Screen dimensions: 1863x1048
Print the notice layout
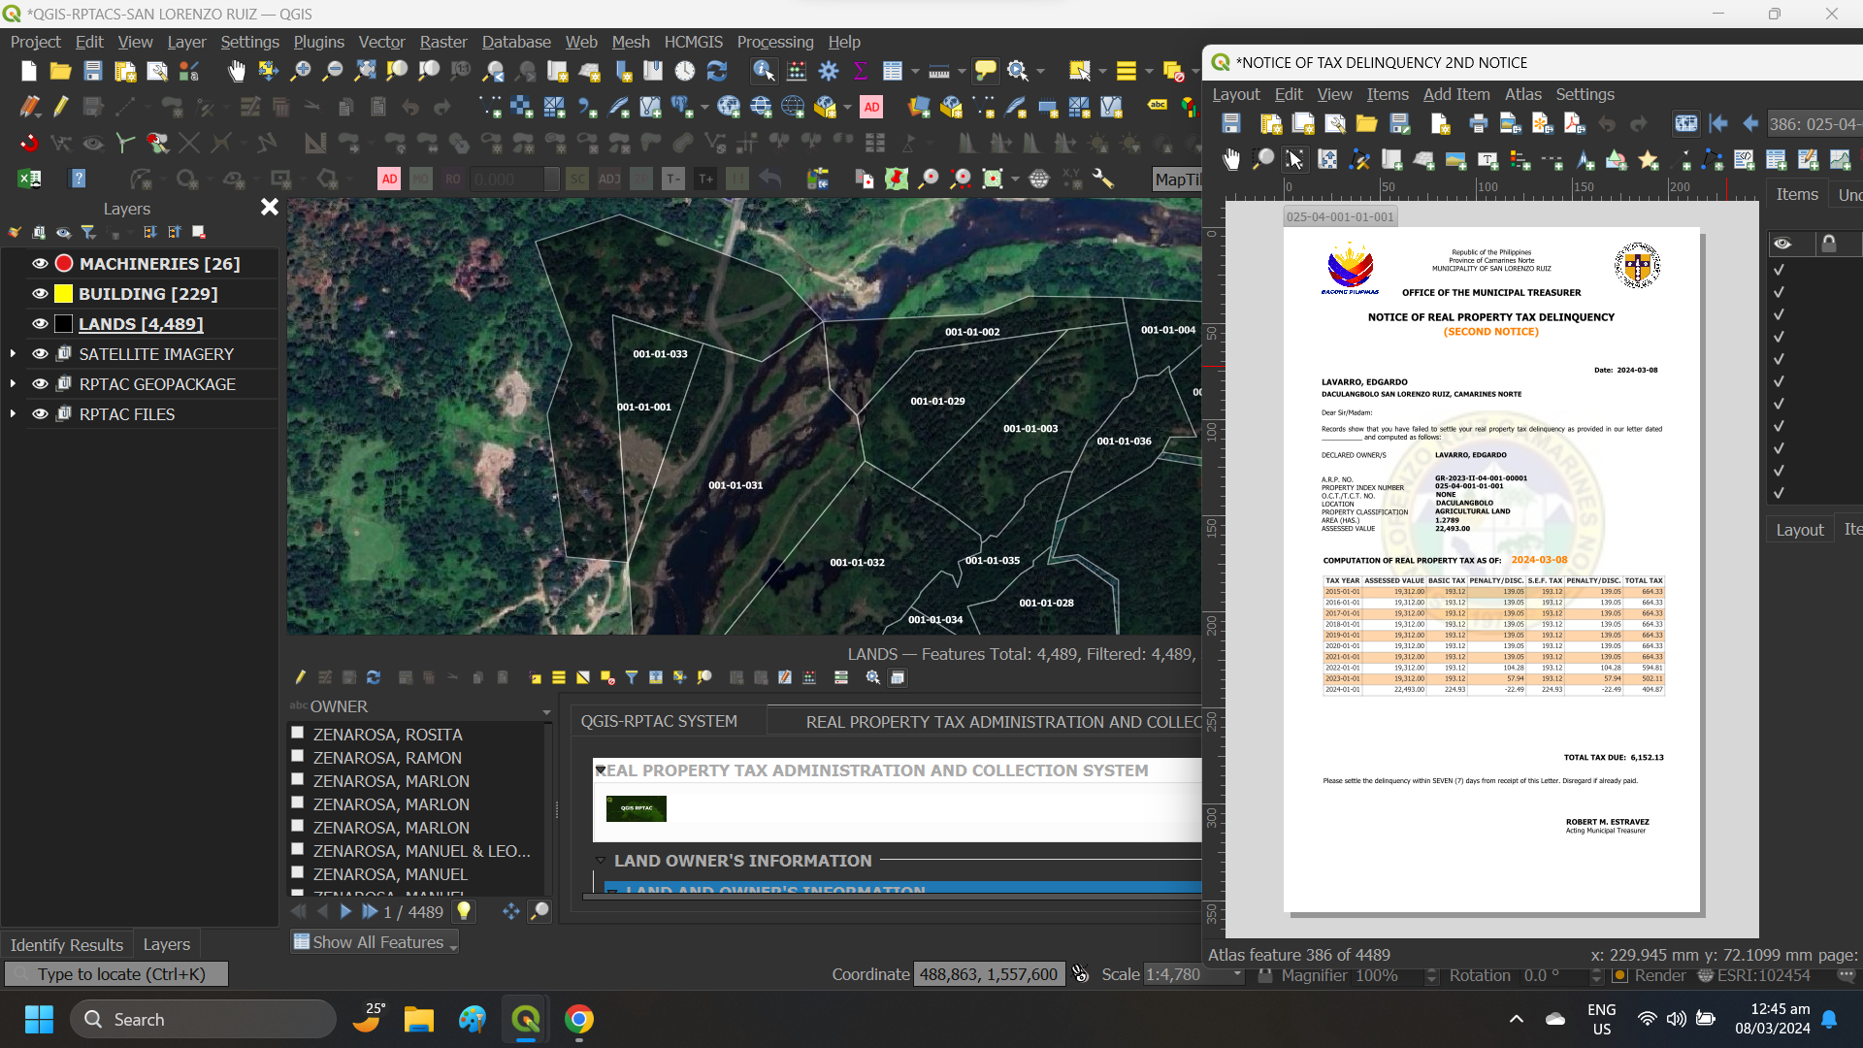coord(1478,124)
